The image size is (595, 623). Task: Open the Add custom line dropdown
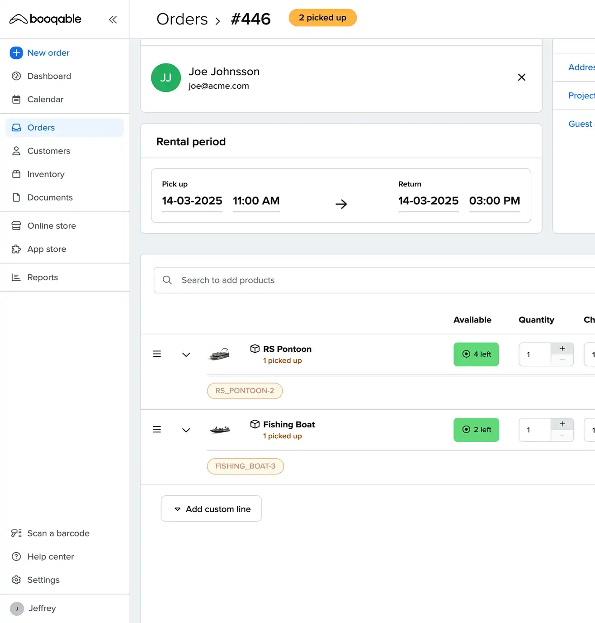click(211, 509)
